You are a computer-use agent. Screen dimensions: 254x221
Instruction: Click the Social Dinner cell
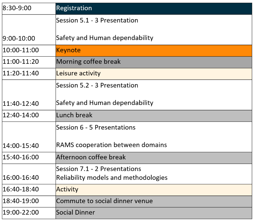click(x=153, y=213)
